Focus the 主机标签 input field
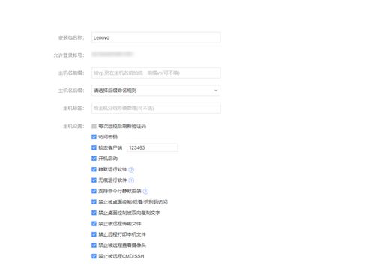Image resolution: width=374 pixels, height=271 pixels. (x=156, y=108)
